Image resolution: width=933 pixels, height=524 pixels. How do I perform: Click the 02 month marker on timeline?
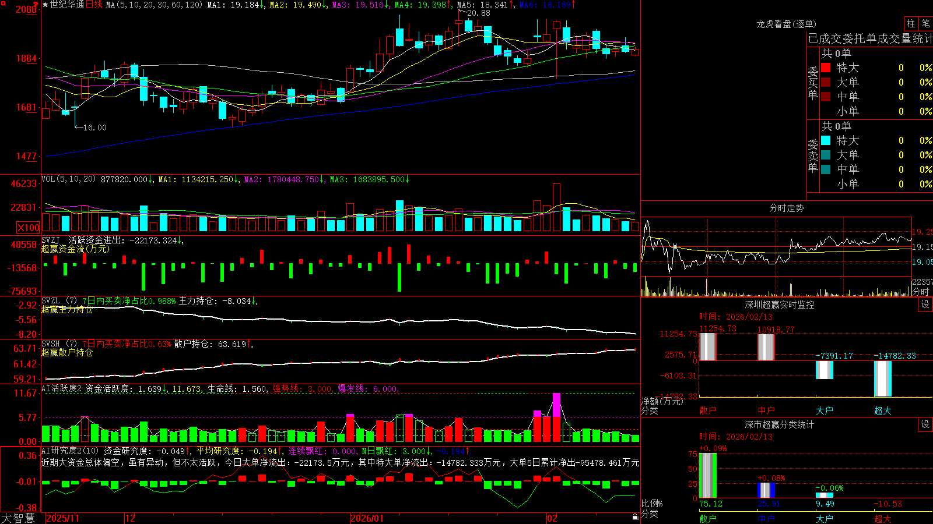(552, 518)
